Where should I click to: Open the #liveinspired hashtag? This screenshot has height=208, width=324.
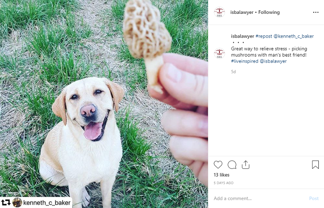point(245,61)
